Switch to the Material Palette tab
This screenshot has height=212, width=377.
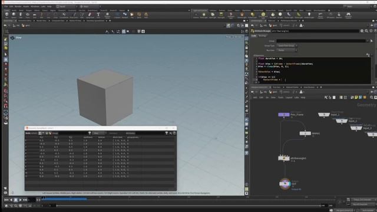click(292, 87)
